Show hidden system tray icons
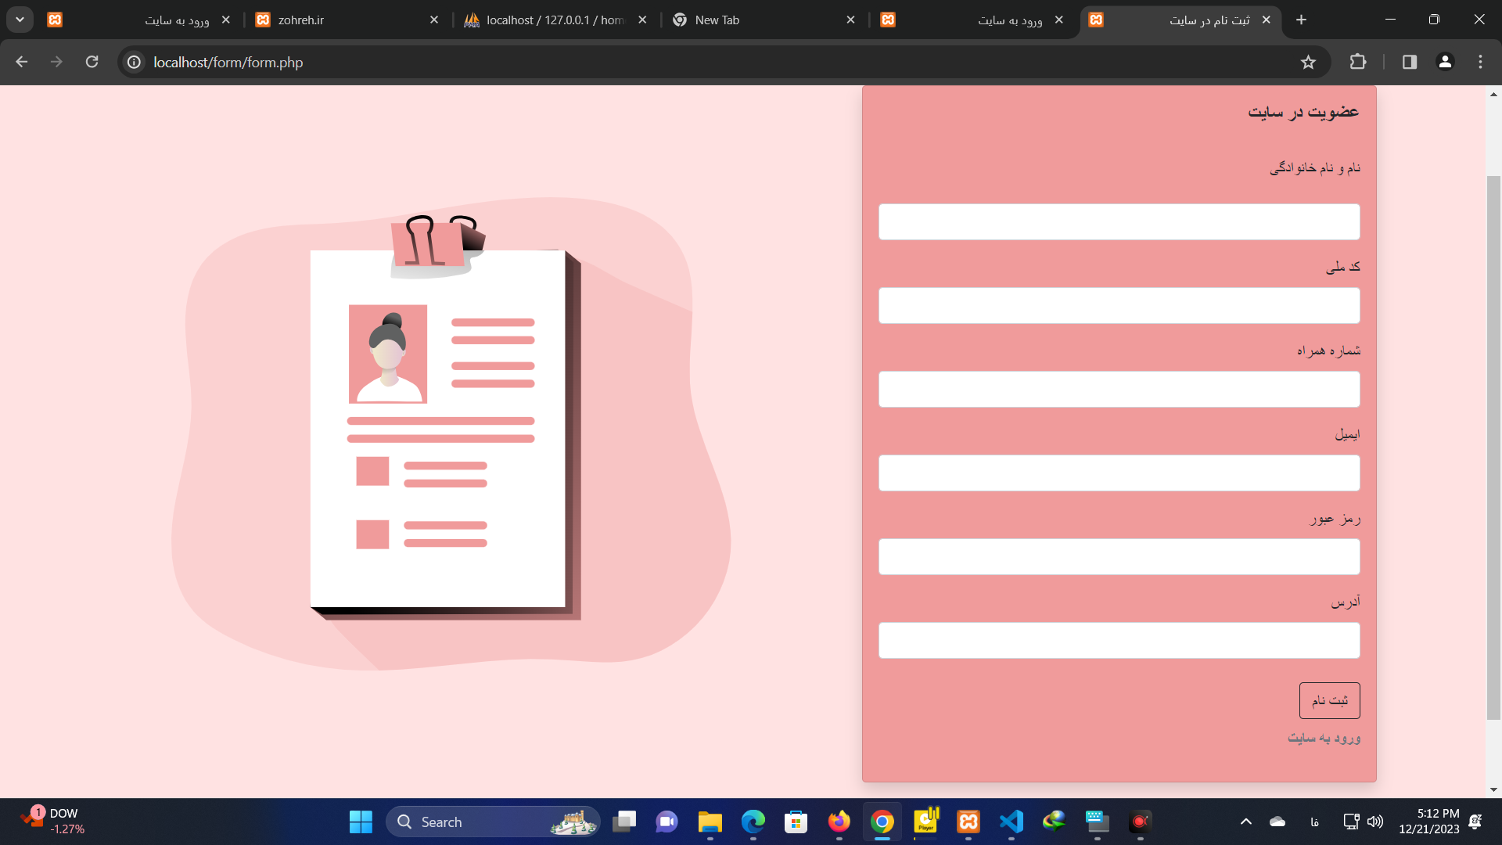 pyautogui.click(x=1246, y=822)
